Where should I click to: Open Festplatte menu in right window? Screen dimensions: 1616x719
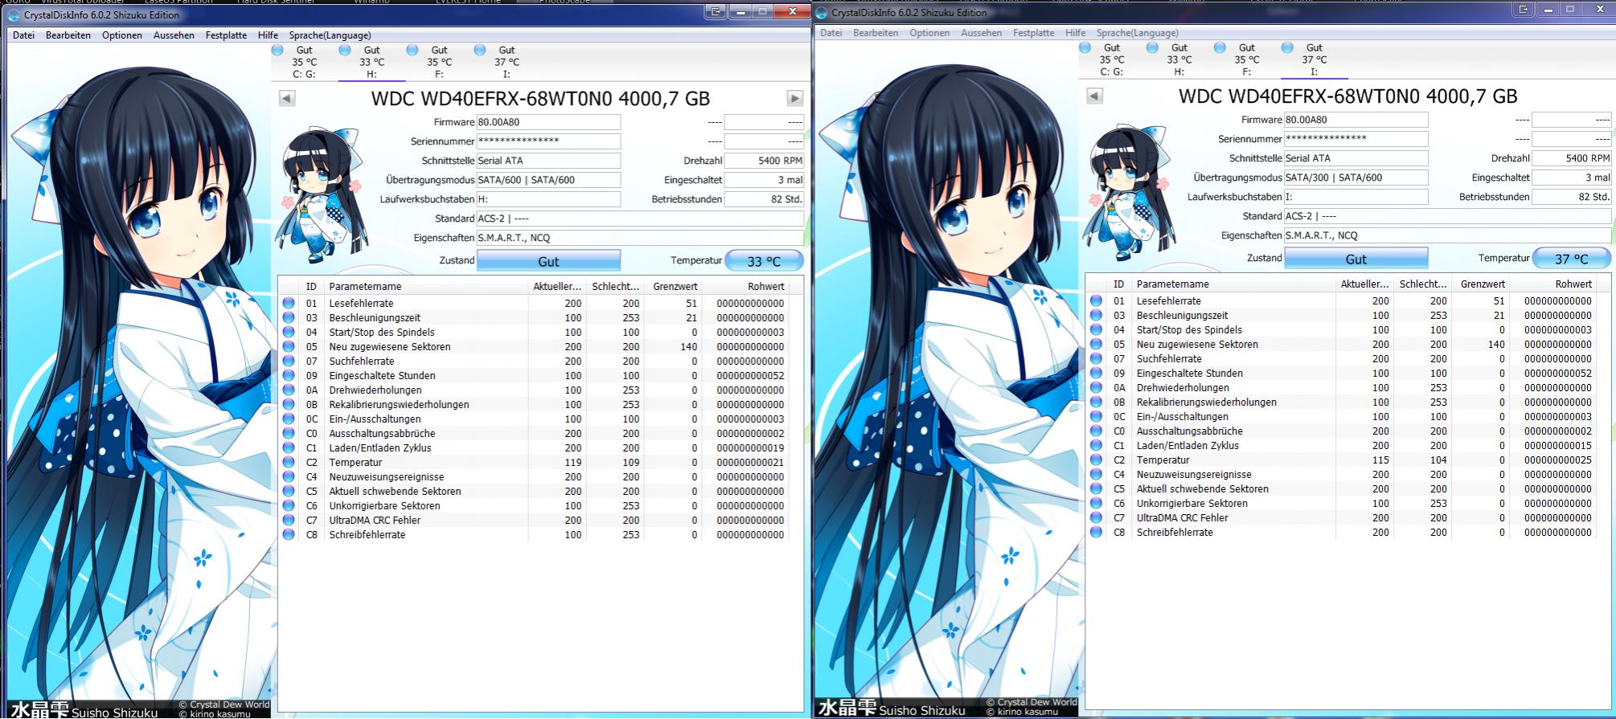click(x=1033, y=33)
